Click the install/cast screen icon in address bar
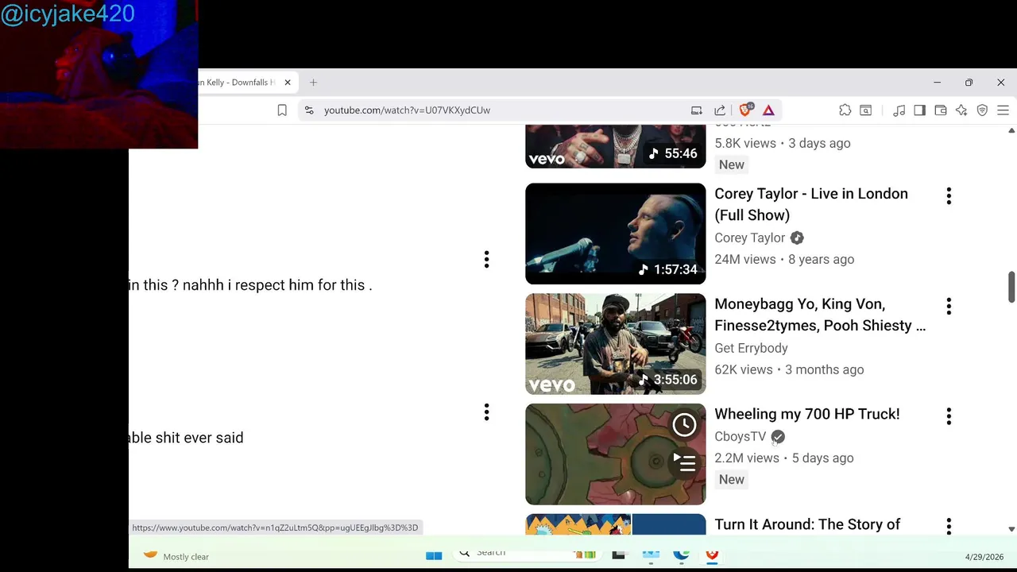The height and width of the screenshot is (572, 1017). coord(697,110)
